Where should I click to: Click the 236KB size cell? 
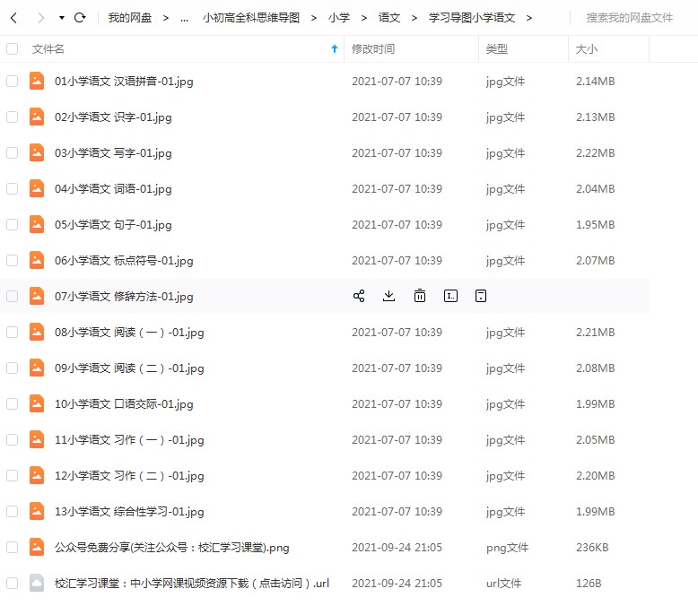pyautogui.click(x=592, y=547)
